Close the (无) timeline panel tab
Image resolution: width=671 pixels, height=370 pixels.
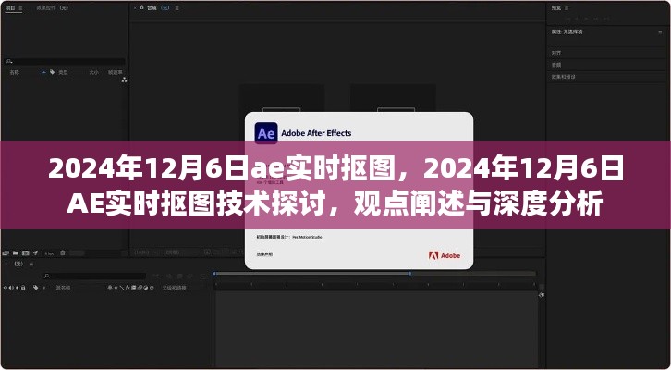pyautogui.click(x=6, y=265)
